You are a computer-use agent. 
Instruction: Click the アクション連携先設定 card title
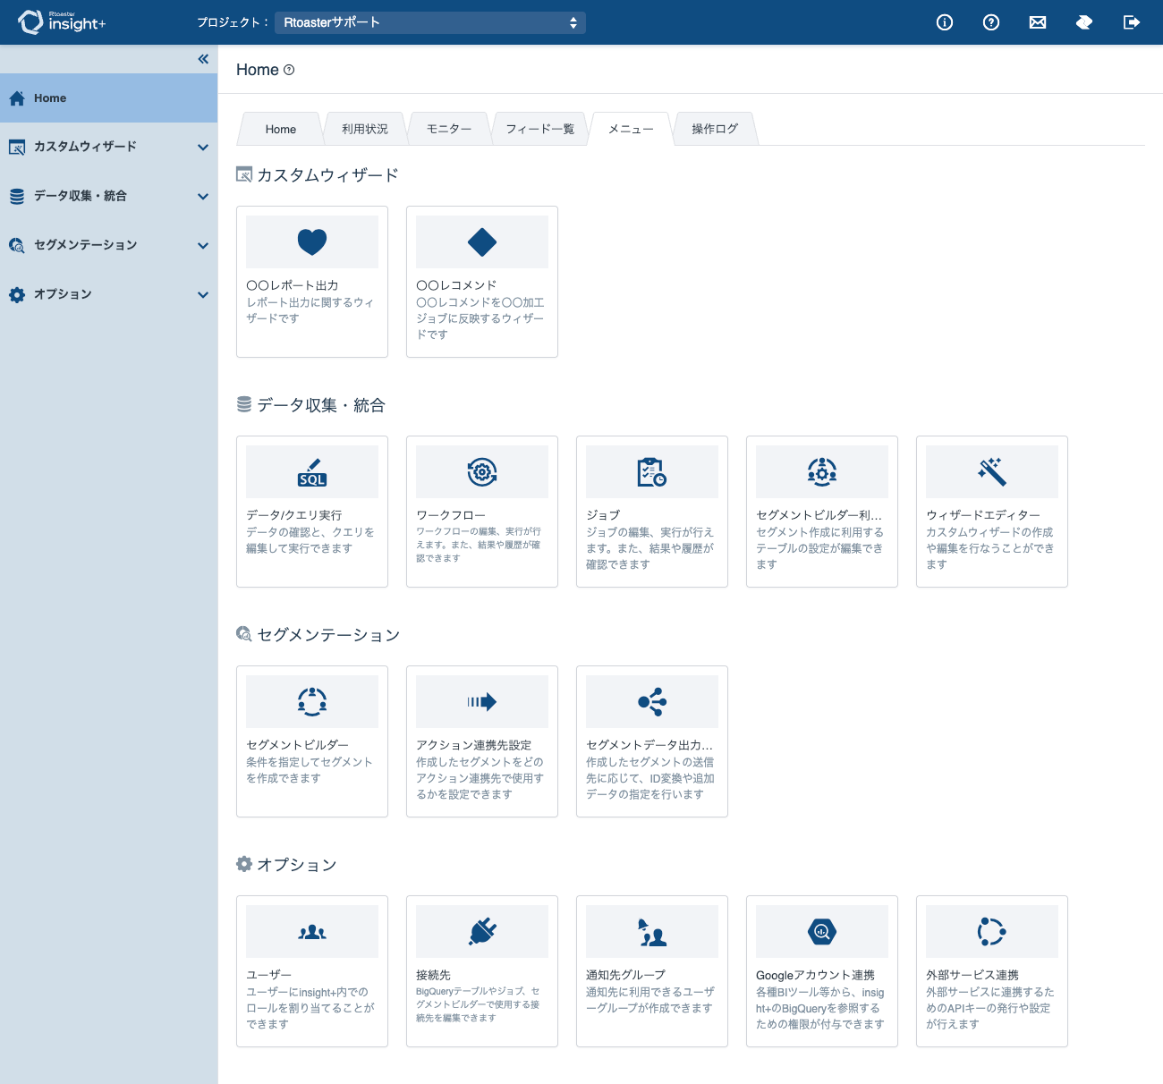(x=474, y=745)
